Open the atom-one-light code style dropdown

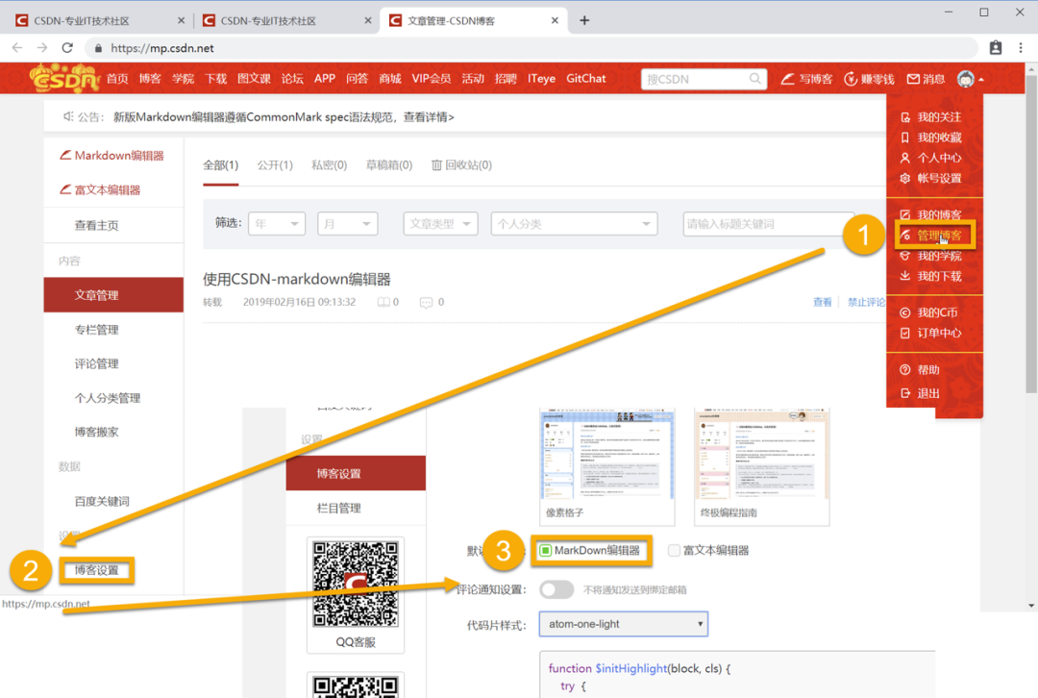[623, 624]
